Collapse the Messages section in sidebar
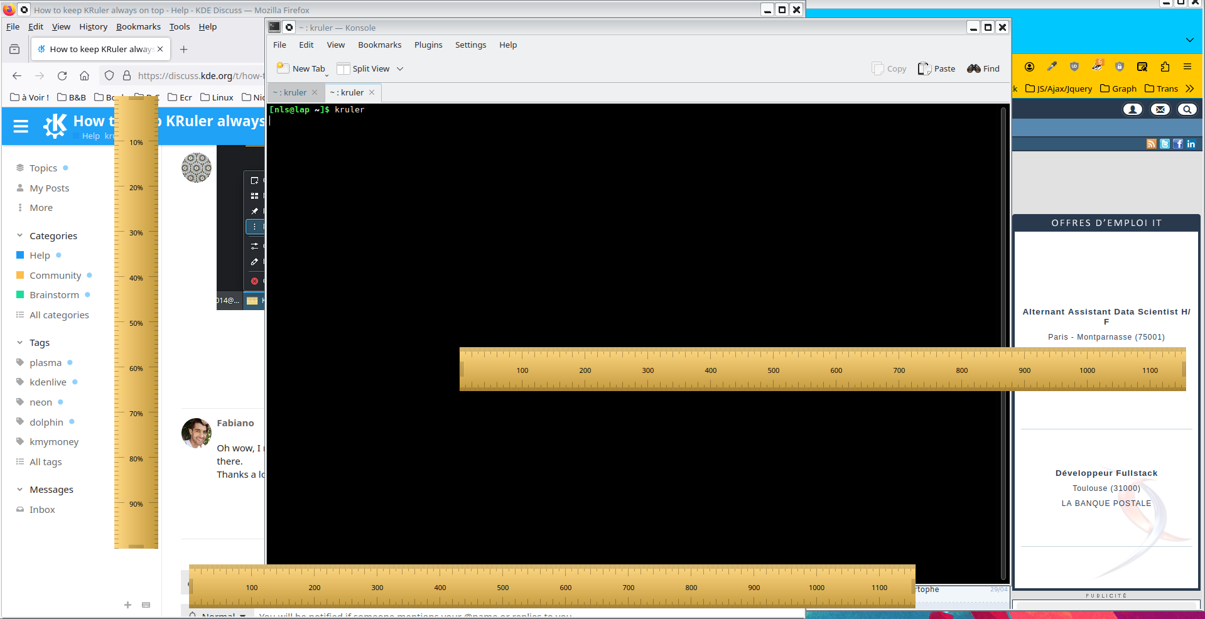This screenshot has width=1205, height=619. tap(19, 489)
